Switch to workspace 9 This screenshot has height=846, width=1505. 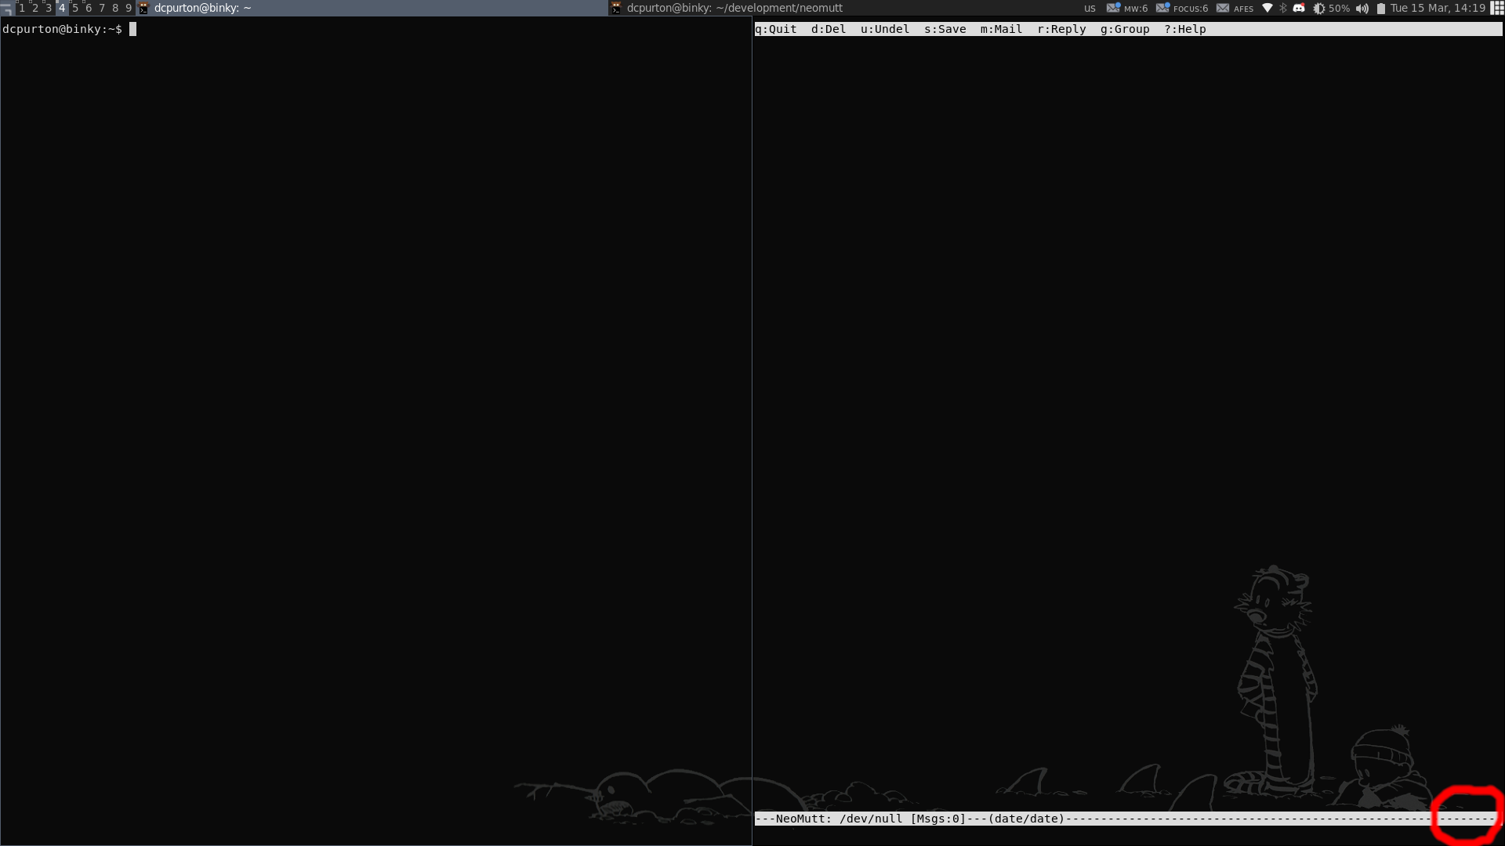129,7
